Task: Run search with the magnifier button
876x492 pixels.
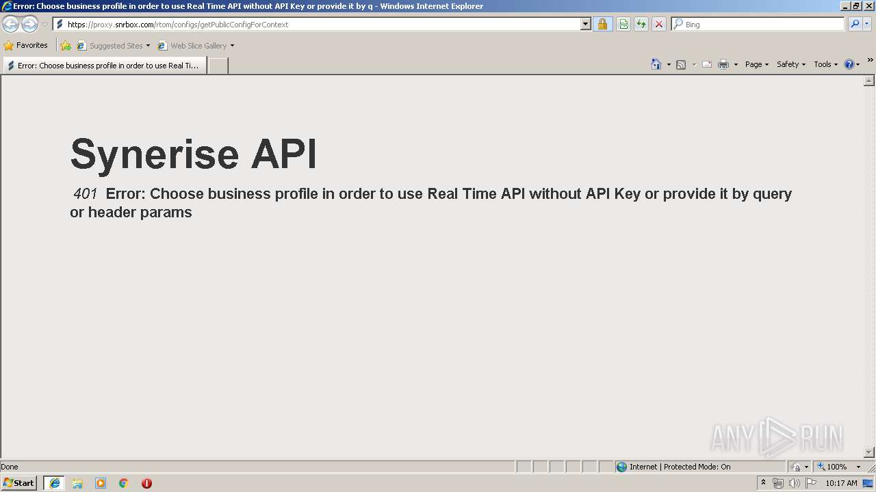Action: click(x=855, y=24)
